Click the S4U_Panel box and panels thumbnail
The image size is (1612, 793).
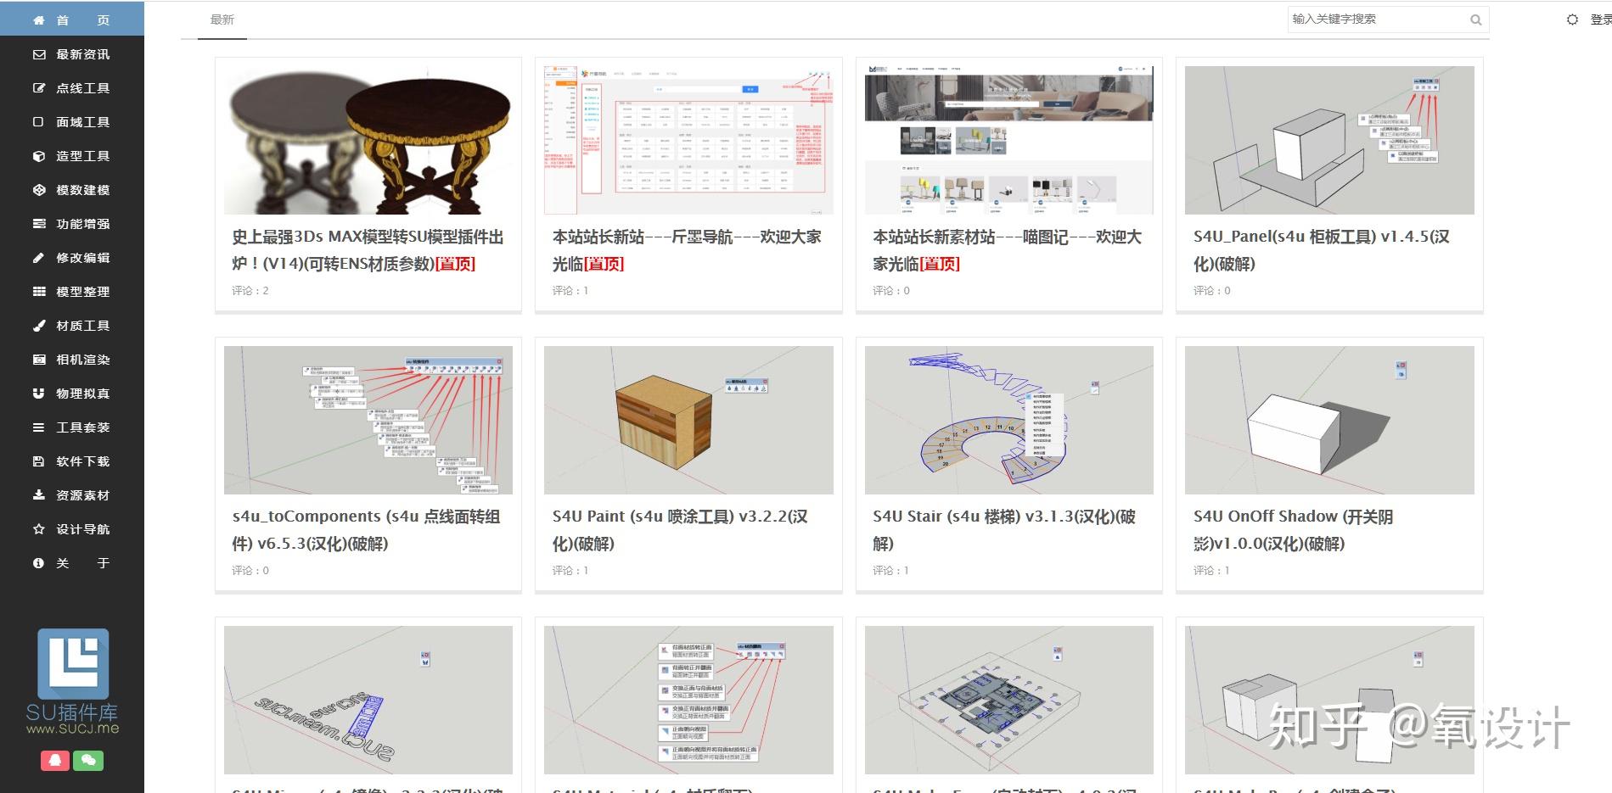1329,140
